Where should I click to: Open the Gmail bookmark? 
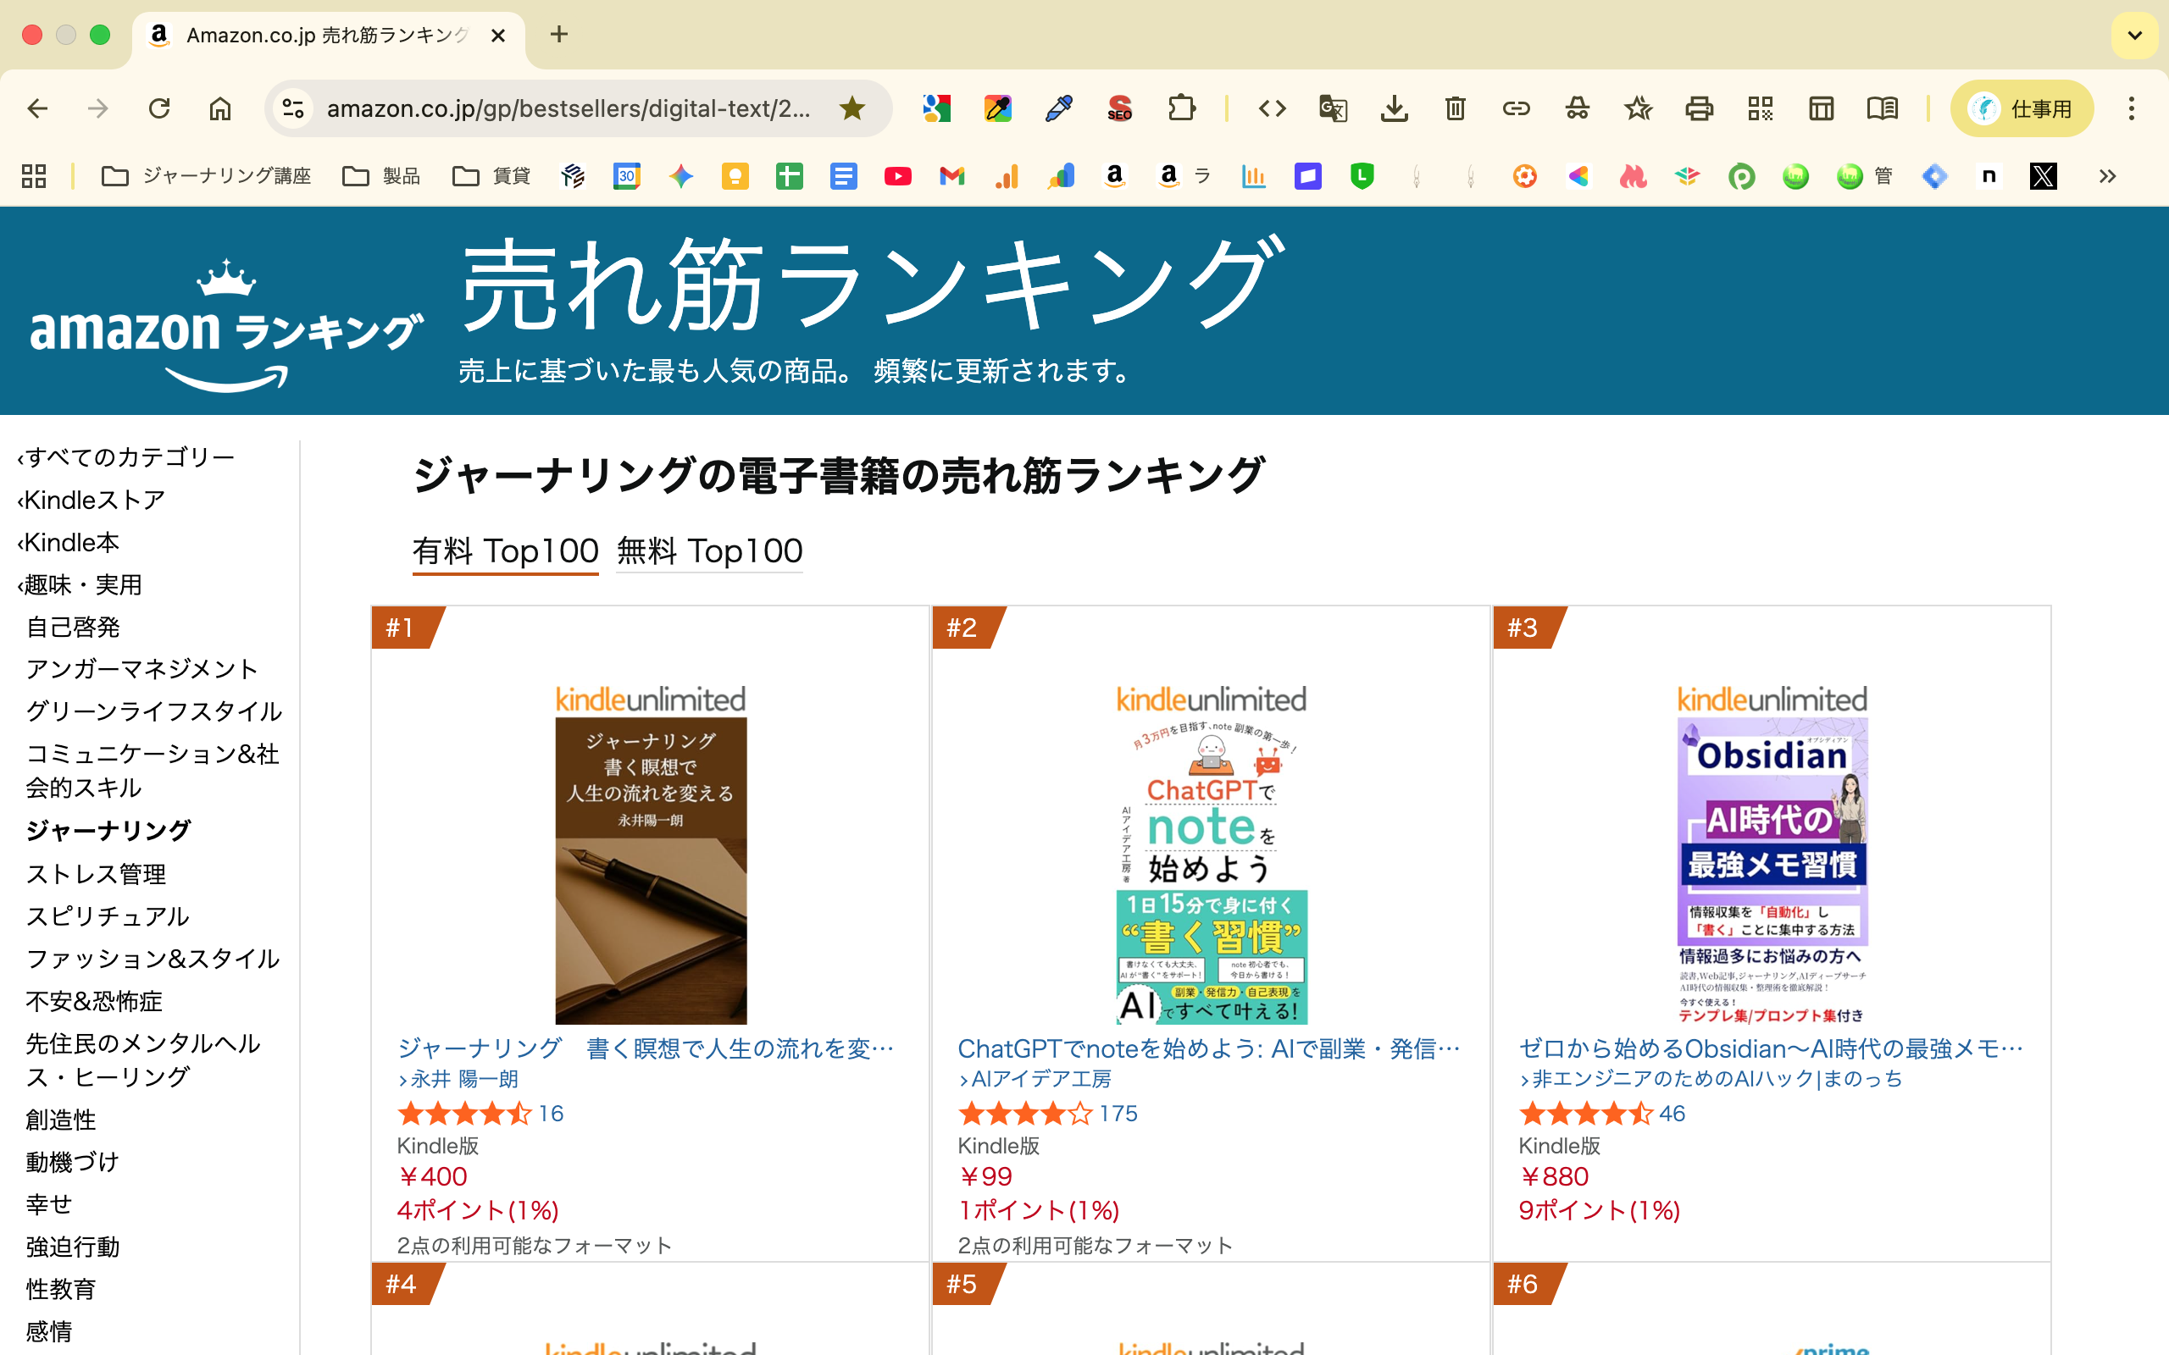pyautogui.click(x=951, y=175)
